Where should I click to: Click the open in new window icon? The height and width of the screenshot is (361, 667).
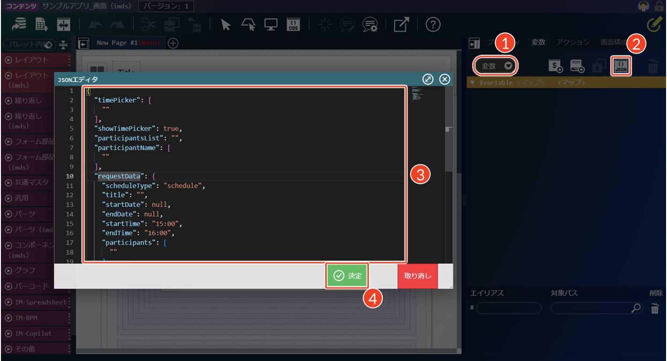point(401,25)
